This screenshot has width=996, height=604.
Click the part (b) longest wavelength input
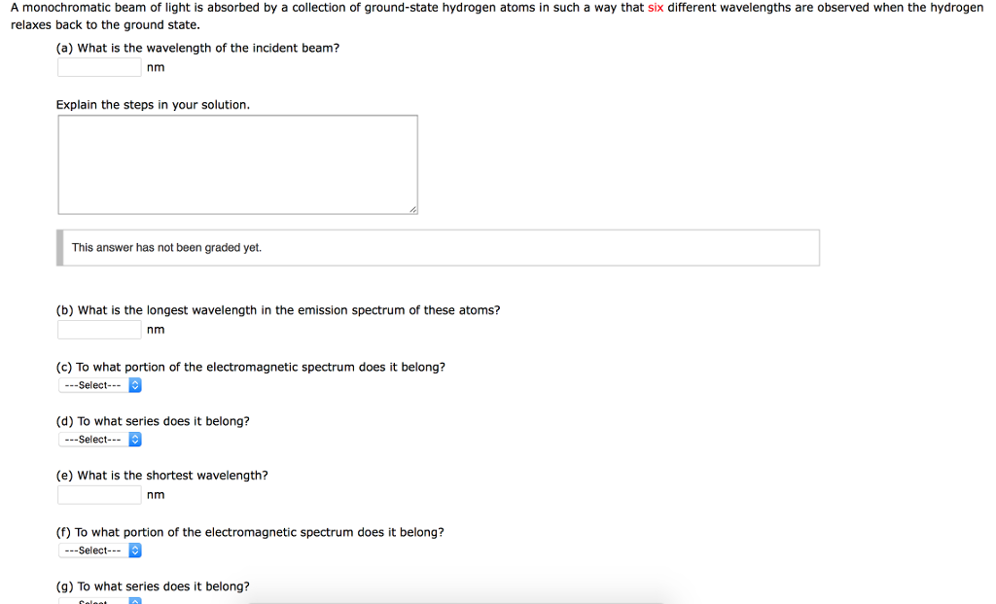(99, 330)
